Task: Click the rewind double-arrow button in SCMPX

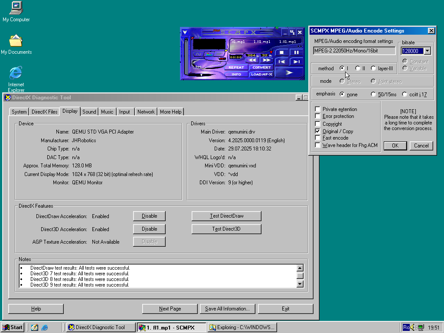Action: (252, 61)
